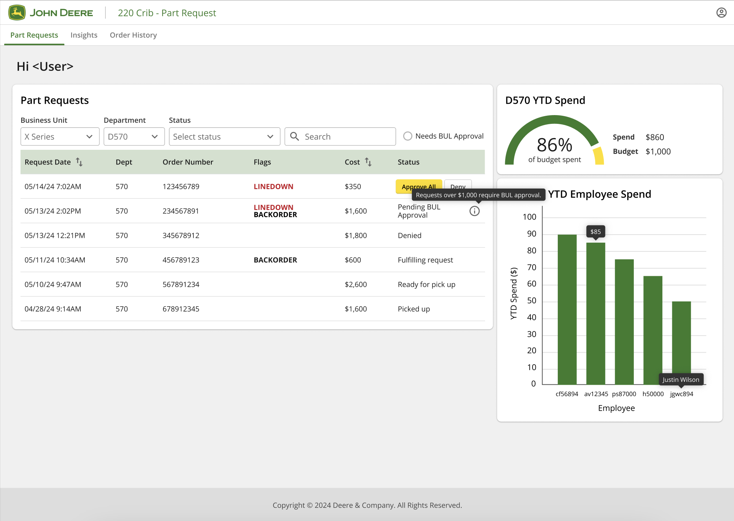Click the av12345 employee spend bar
This screenshot has height=521, width=734.
(x=596, y=313)
